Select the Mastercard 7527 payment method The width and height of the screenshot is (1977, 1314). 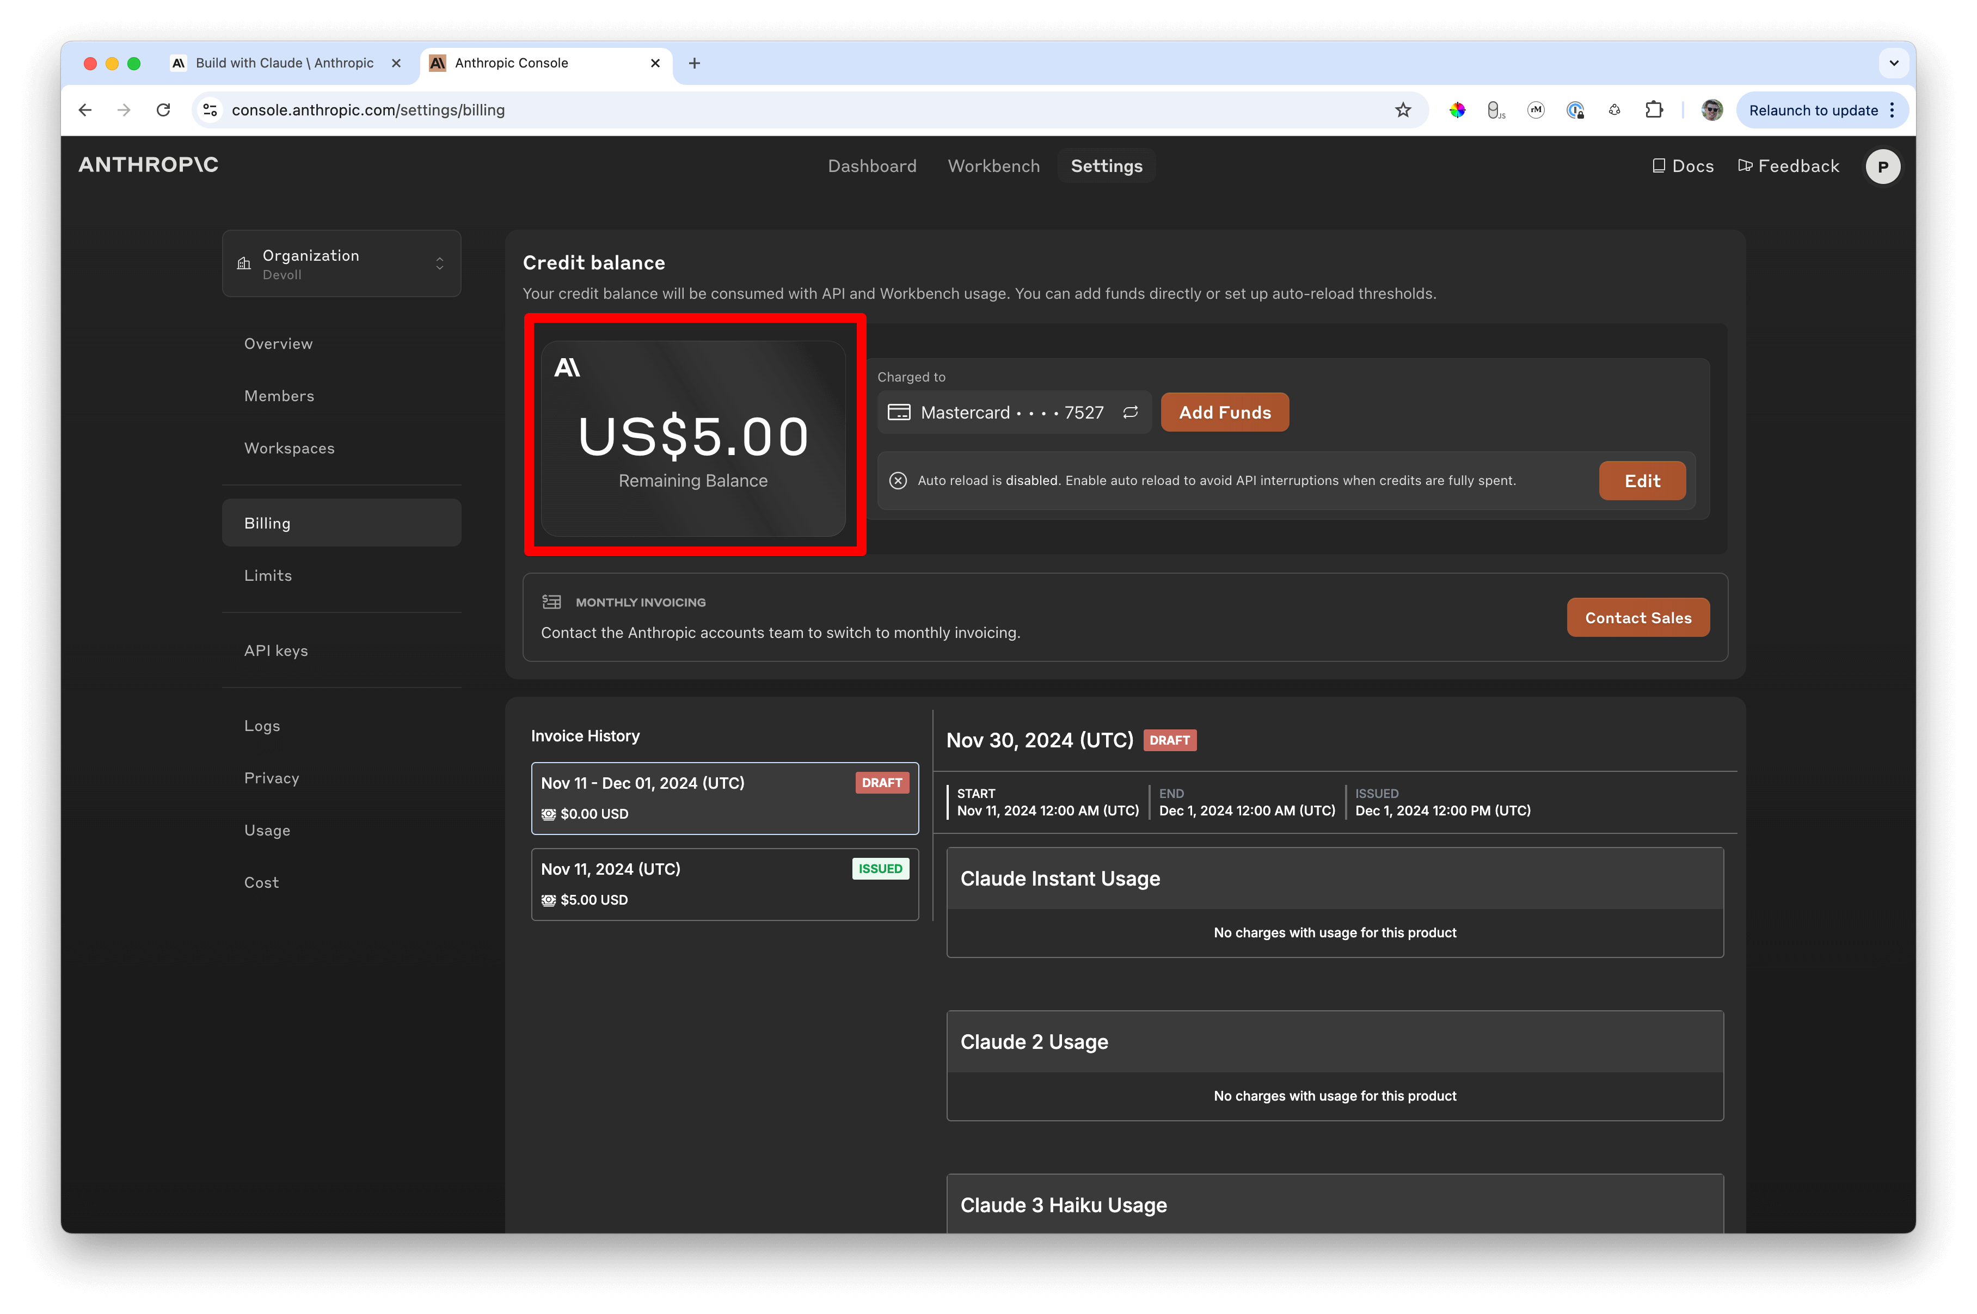[x=1014, y=412]
